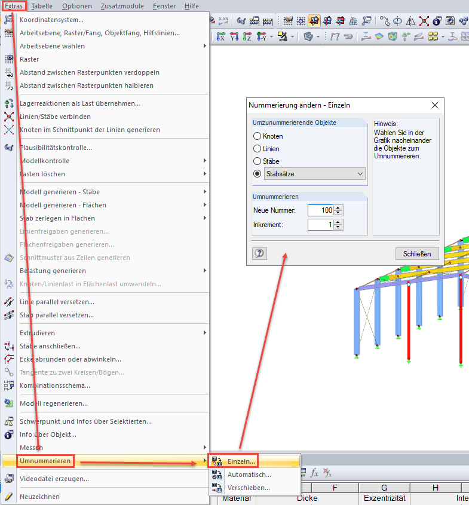Click the Neue Nummer input field

321,210
